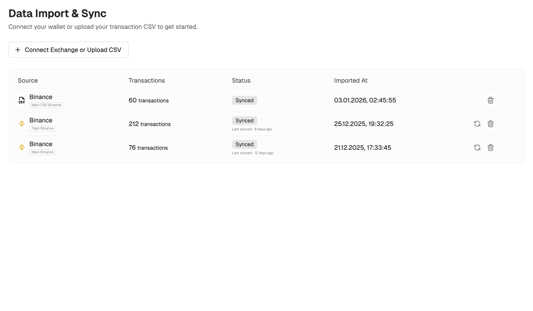Click the Transactions column header
The height and width of the screenshot is (311, 533).
click(147, 80)
